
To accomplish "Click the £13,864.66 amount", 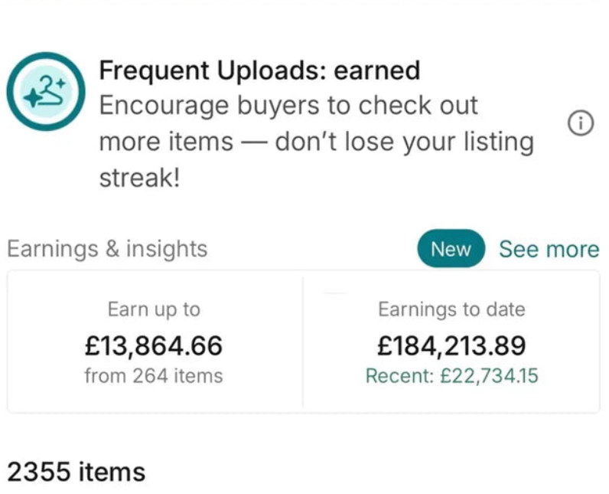I will [x=154, y=345].
